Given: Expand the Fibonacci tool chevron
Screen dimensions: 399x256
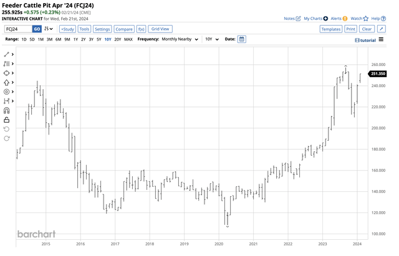Looking at the screenshot, I should tap(12, 64).
